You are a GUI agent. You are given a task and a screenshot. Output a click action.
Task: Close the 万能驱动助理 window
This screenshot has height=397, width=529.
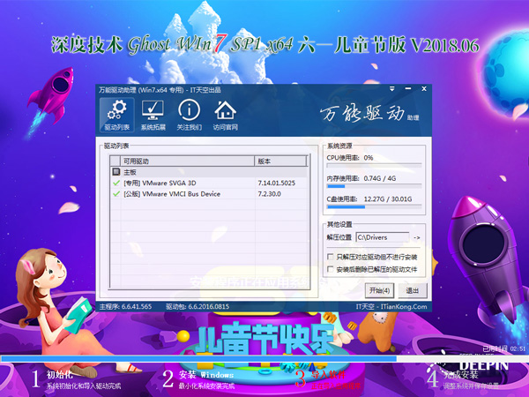point(424,89)
